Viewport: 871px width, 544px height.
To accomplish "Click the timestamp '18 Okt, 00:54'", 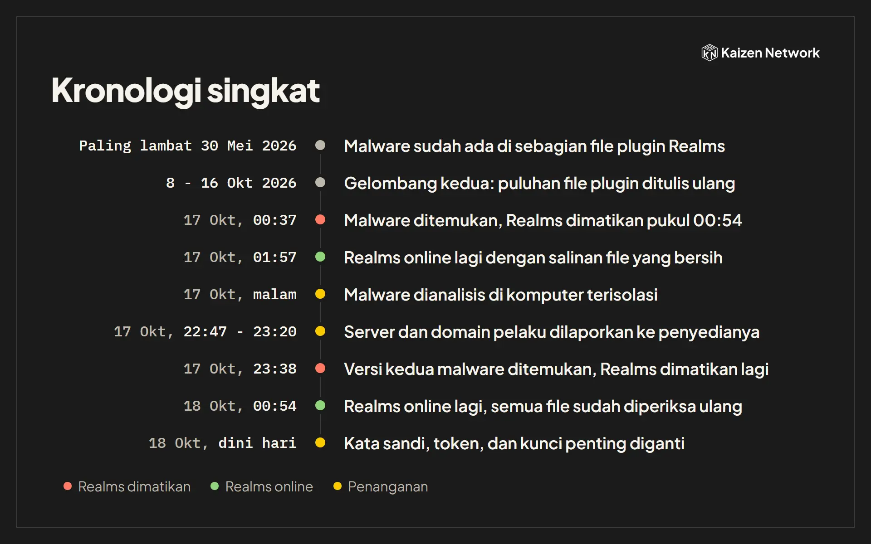I will tap(240, 406).
